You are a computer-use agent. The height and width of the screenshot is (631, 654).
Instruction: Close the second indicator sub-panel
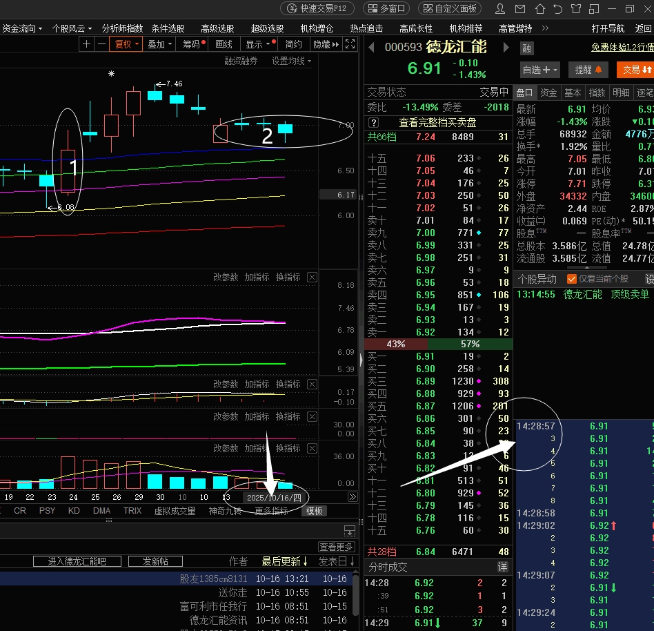312,385
